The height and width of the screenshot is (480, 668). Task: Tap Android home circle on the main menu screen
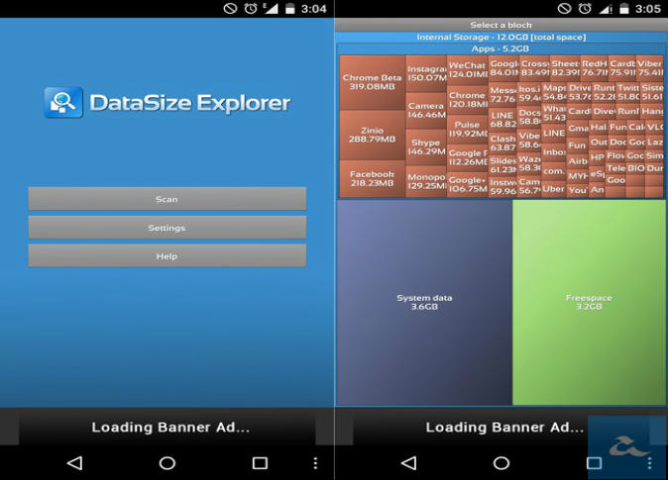pos(167,462)
